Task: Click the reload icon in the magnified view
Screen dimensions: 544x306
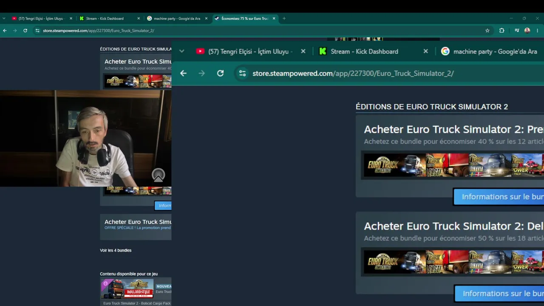Action: [x=220, y=73]
